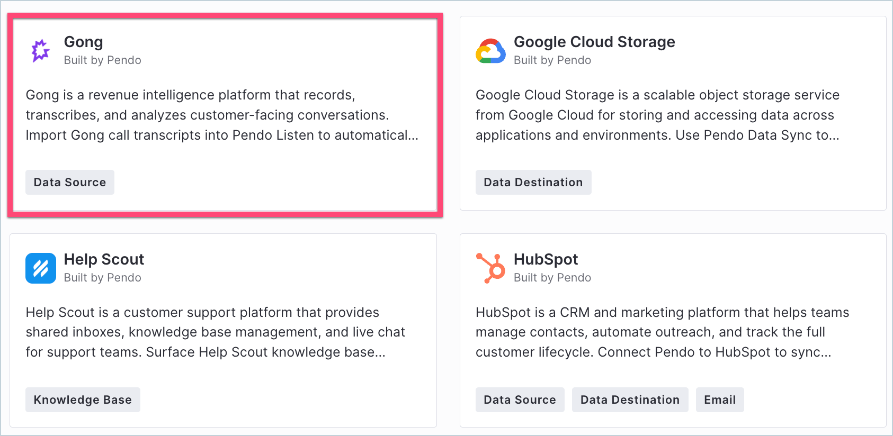Click the Google Cloud Storage description paragraph
Screen dimensions: 893x436
tap(658, 115)
